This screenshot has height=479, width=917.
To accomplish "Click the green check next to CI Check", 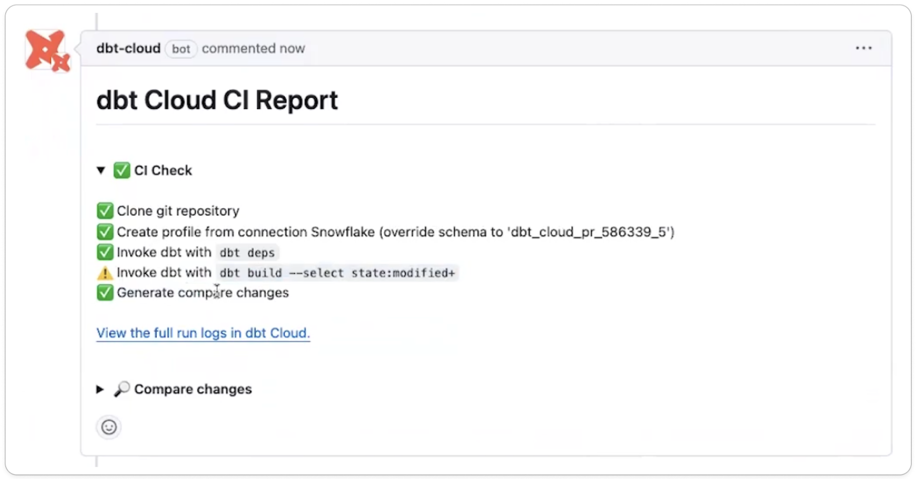I will pyautogui.click(x=121, y=170).
